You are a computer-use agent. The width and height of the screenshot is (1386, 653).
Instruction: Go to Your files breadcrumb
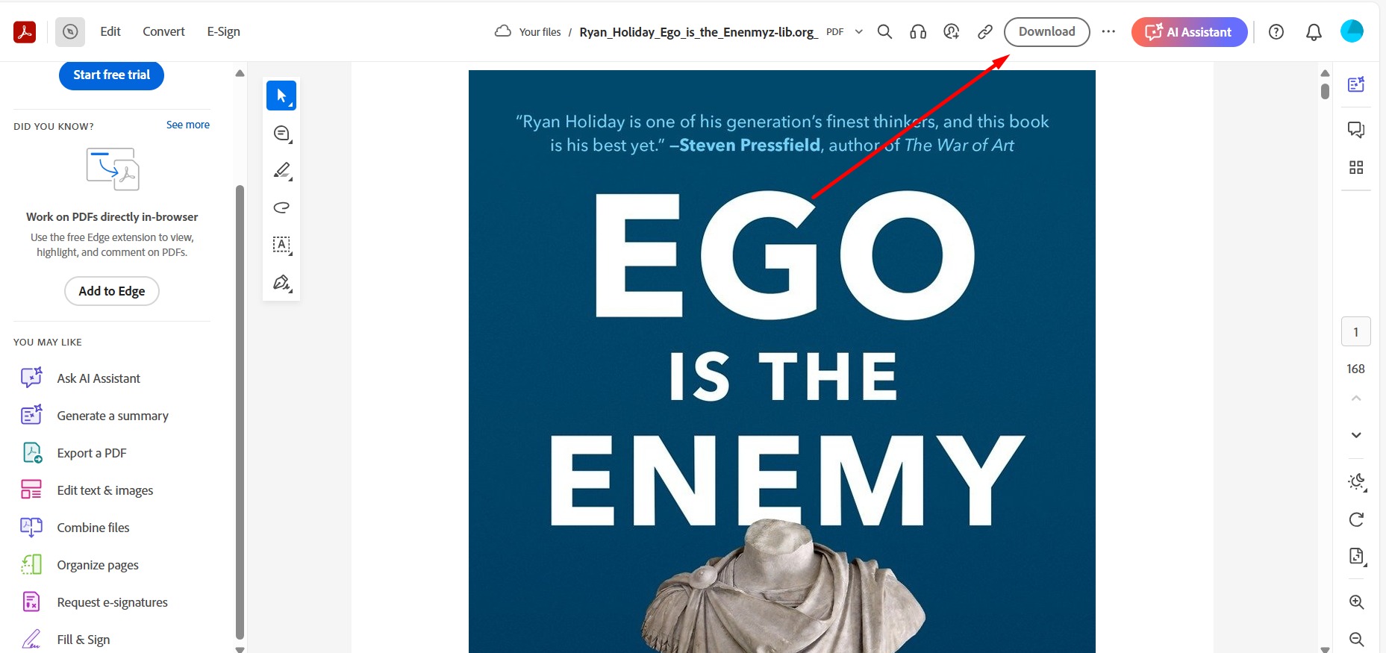click(540, 32)
